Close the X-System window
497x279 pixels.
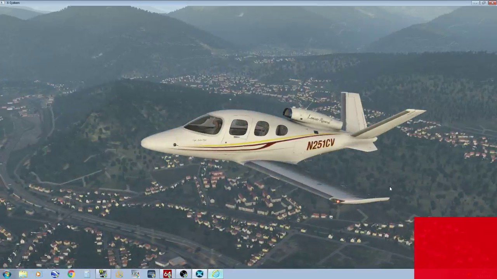(492, 3)
